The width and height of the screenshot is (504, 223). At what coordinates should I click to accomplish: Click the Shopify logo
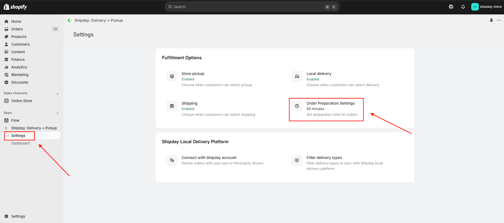pos(15,7)
